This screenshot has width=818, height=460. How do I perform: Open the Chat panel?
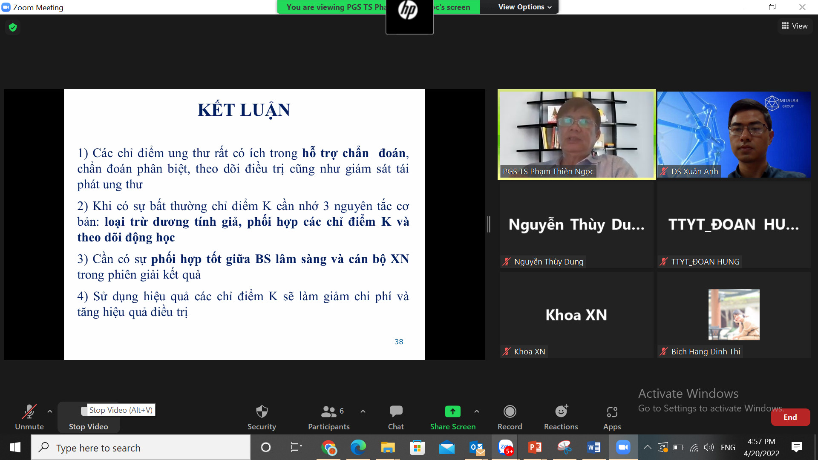396,417
